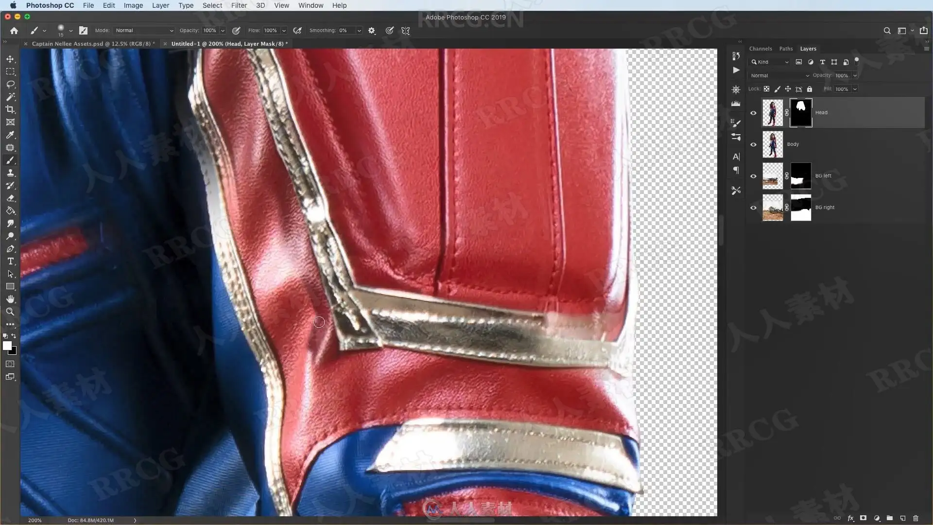Pick the Eraser tool

point(10,198)
